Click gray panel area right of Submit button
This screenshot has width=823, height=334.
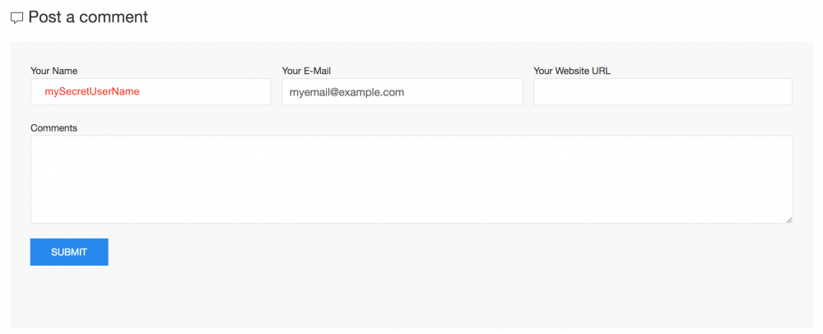[411, 253]
